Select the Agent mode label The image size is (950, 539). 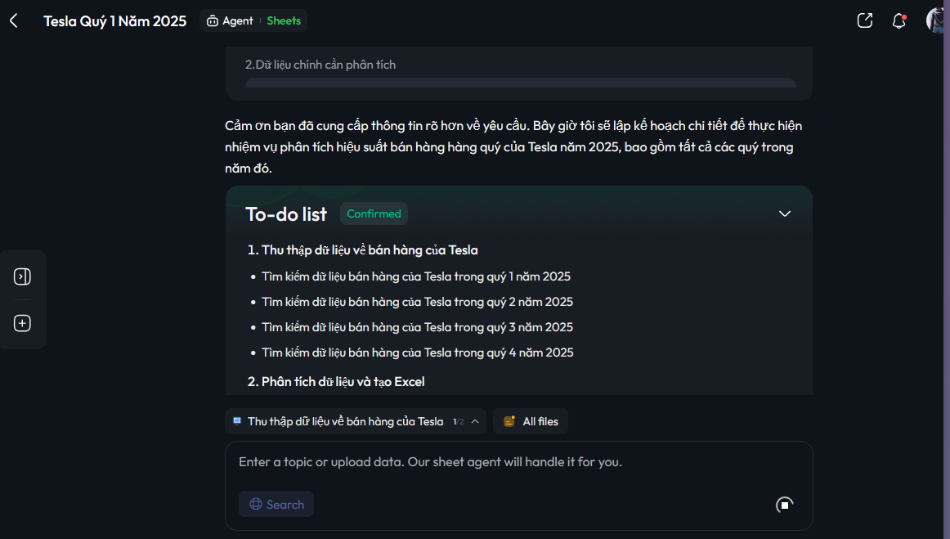pyautogui.click(x=231, y=20)
